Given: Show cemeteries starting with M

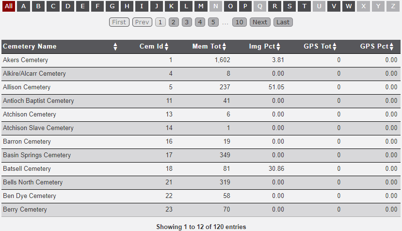Looking at the screenshot, I should pos(201,6).
